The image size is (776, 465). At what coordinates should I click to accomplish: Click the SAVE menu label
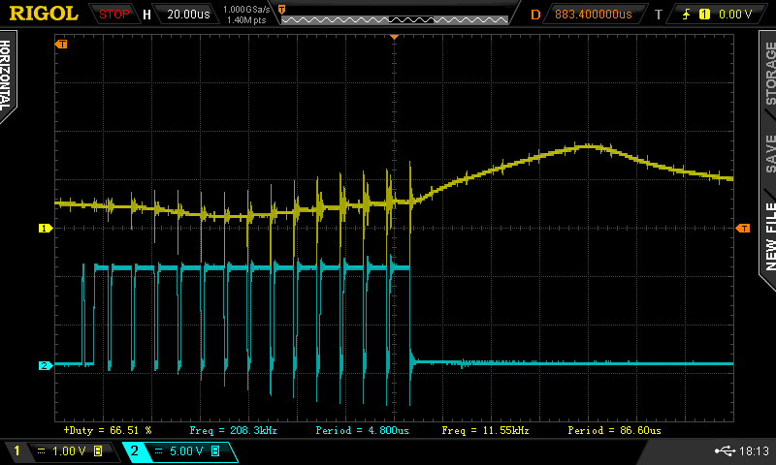767,154
